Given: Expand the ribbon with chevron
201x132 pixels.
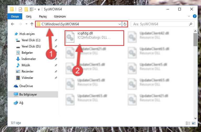Looking at the screenshot, I should pos(189,16).
